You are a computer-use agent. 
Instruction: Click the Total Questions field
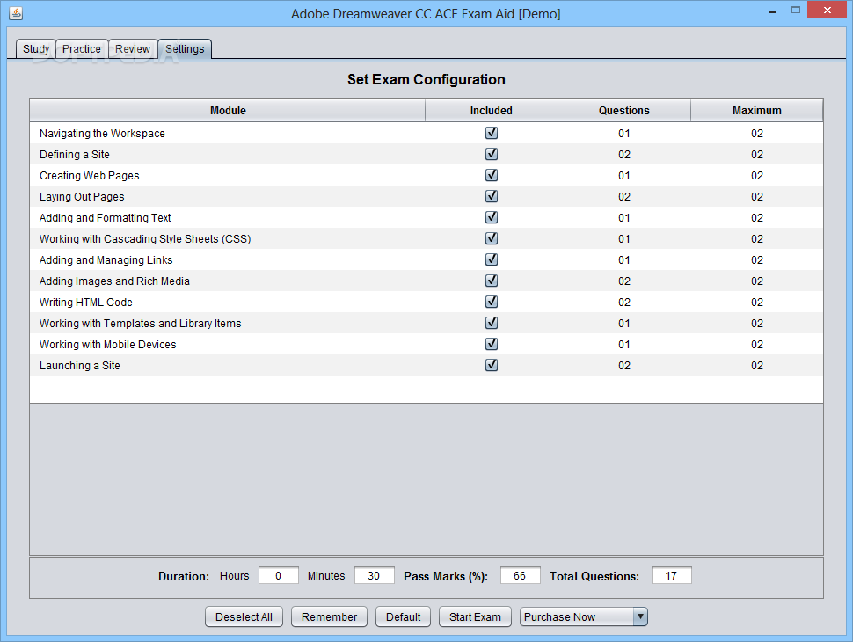(x=671, y=576)
